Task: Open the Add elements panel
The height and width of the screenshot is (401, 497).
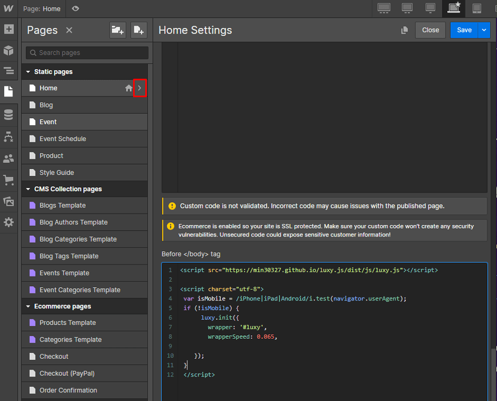Action: click(x=9, y=29)
